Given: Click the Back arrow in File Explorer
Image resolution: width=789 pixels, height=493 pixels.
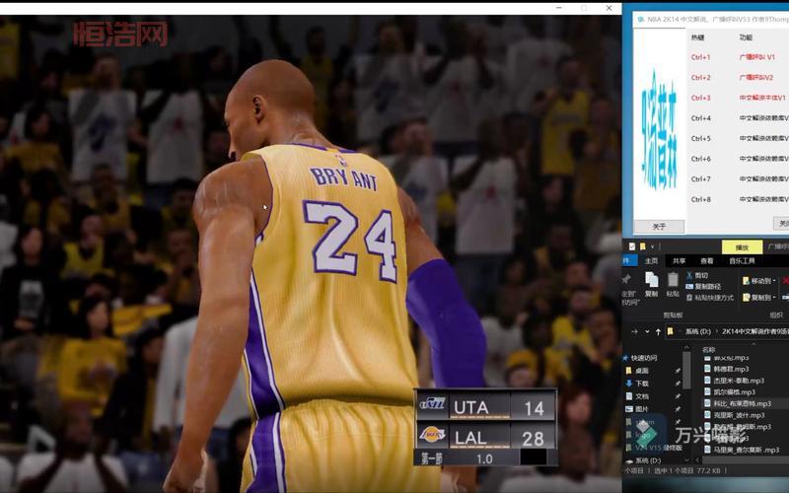Looking at the screenshot, I should pyautogui.click(x=631, y=331).
